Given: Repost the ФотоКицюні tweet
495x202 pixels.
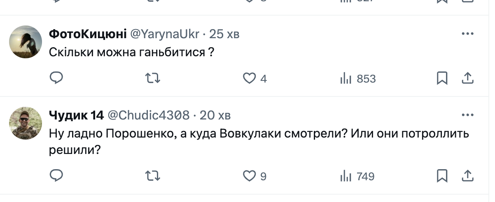Looking at the screenshot, I should point(153,78).
